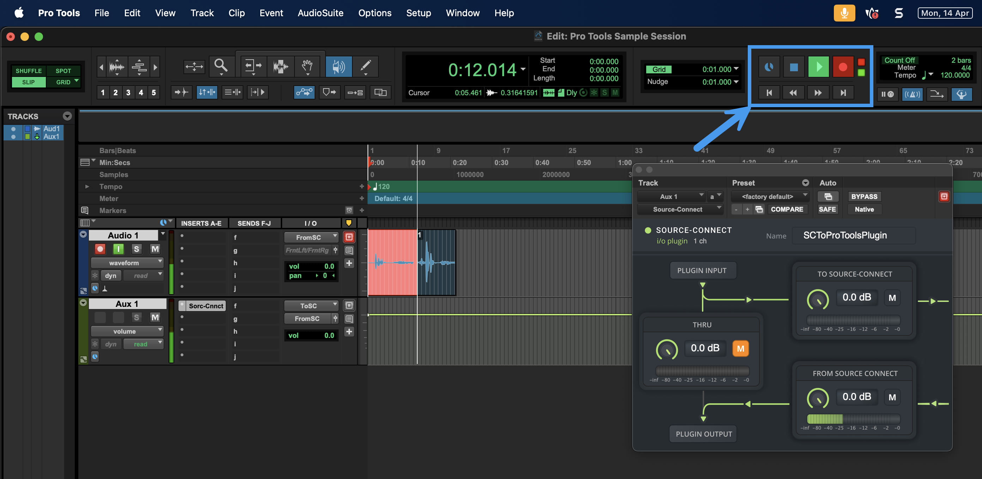Solo the Aux 1 track
982x479 pixels.
pos(136,317)
